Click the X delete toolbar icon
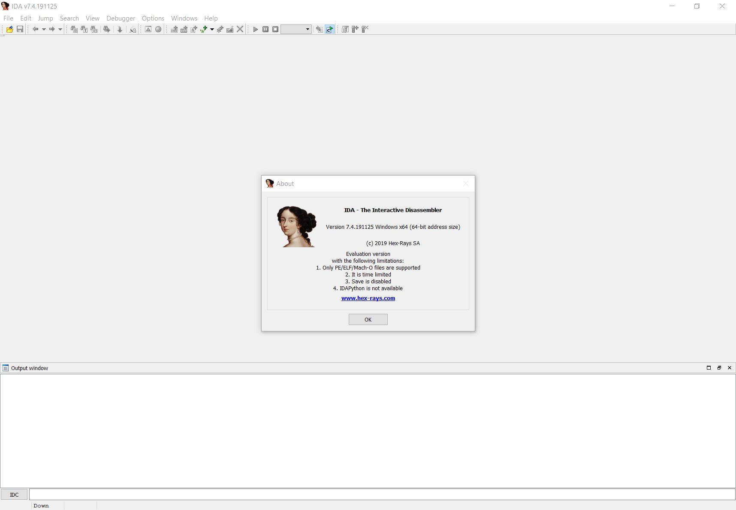 [240, 29]
